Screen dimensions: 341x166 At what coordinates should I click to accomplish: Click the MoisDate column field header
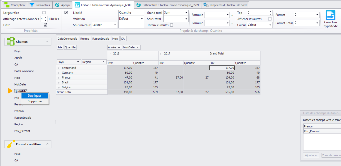point(131,47)
